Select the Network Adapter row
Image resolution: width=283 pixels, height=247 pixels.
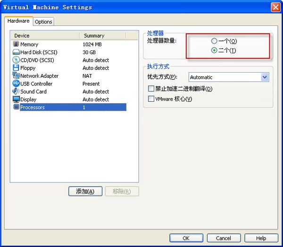point(69,76)
